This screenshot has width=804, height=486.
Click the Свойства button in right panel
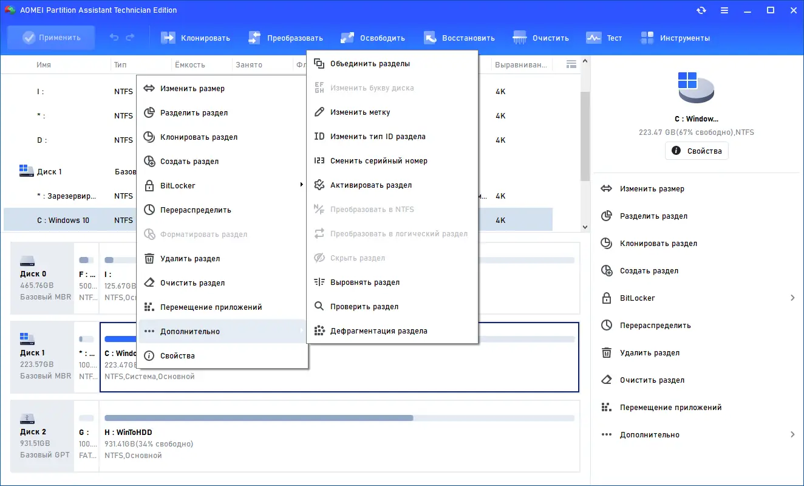pos(697,151)
